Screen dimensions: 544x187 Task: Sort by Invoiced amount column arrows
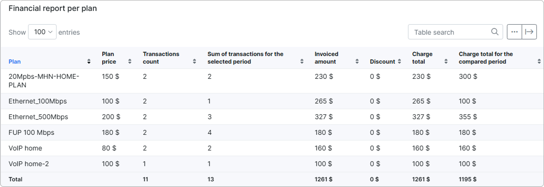[x=357, y=62]
